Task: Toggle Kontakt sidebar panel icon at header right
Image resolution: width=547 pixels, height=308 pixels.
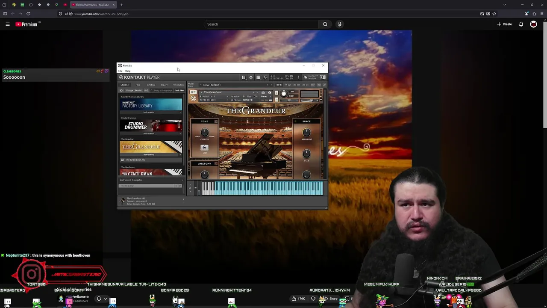Action: click(323, 77)
